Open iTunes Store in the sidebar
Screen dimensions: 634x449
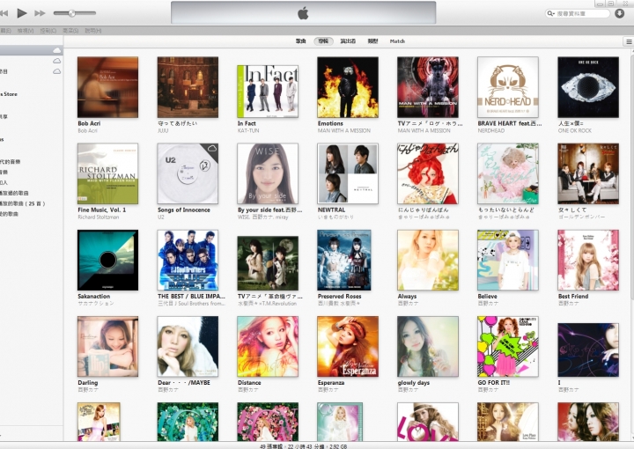9,94
